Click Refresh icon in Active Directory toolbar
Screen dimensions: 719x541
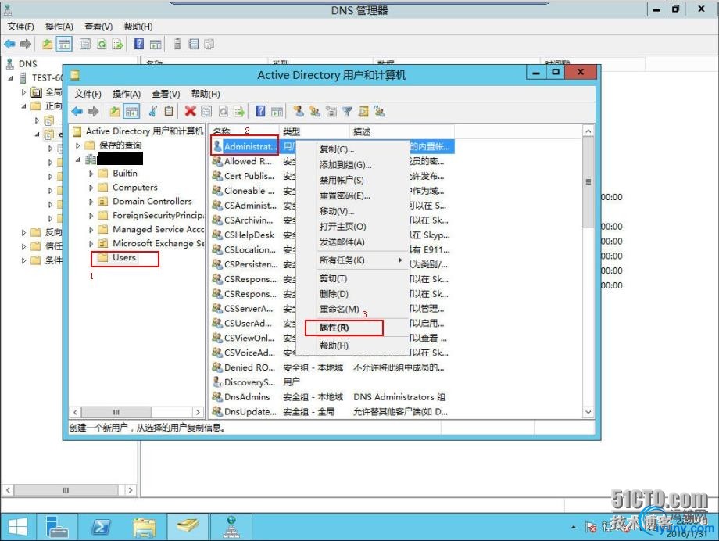tap(224, 112)
